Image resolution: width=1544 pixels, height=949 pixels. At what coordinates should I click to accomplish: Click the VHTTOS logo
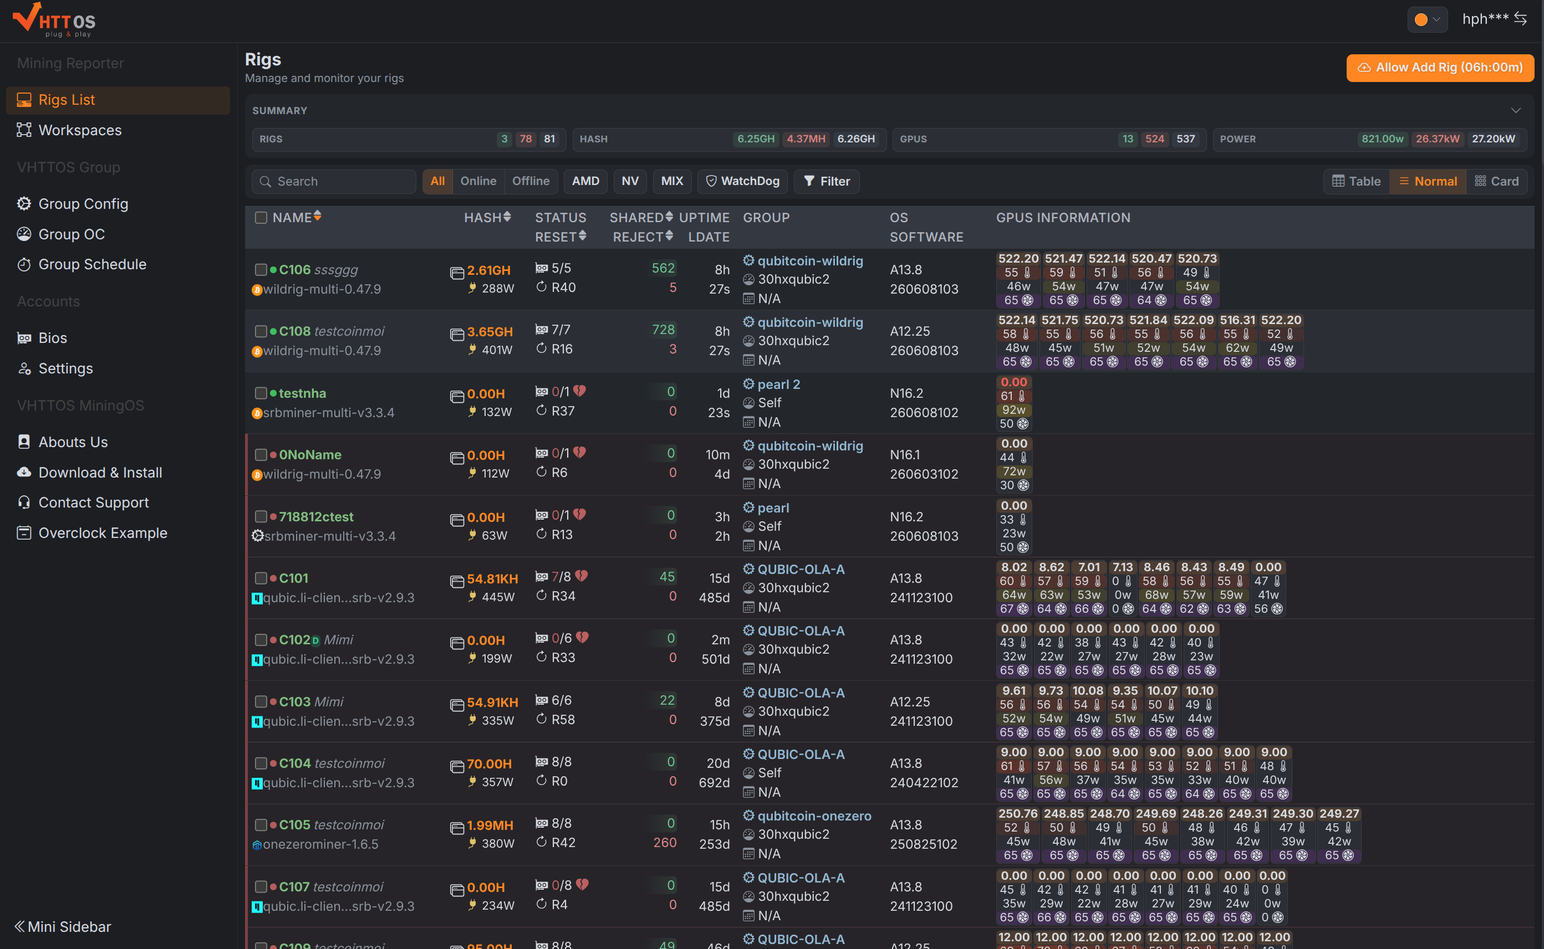[54, 19]
